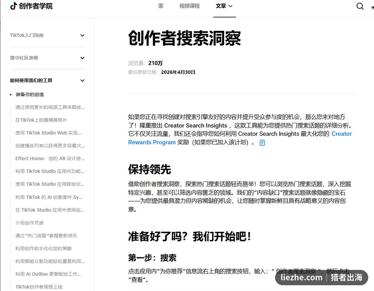Screen dimensions: 374x291
Task: Click the TikTok logo icon
Action: click(13, 6)
